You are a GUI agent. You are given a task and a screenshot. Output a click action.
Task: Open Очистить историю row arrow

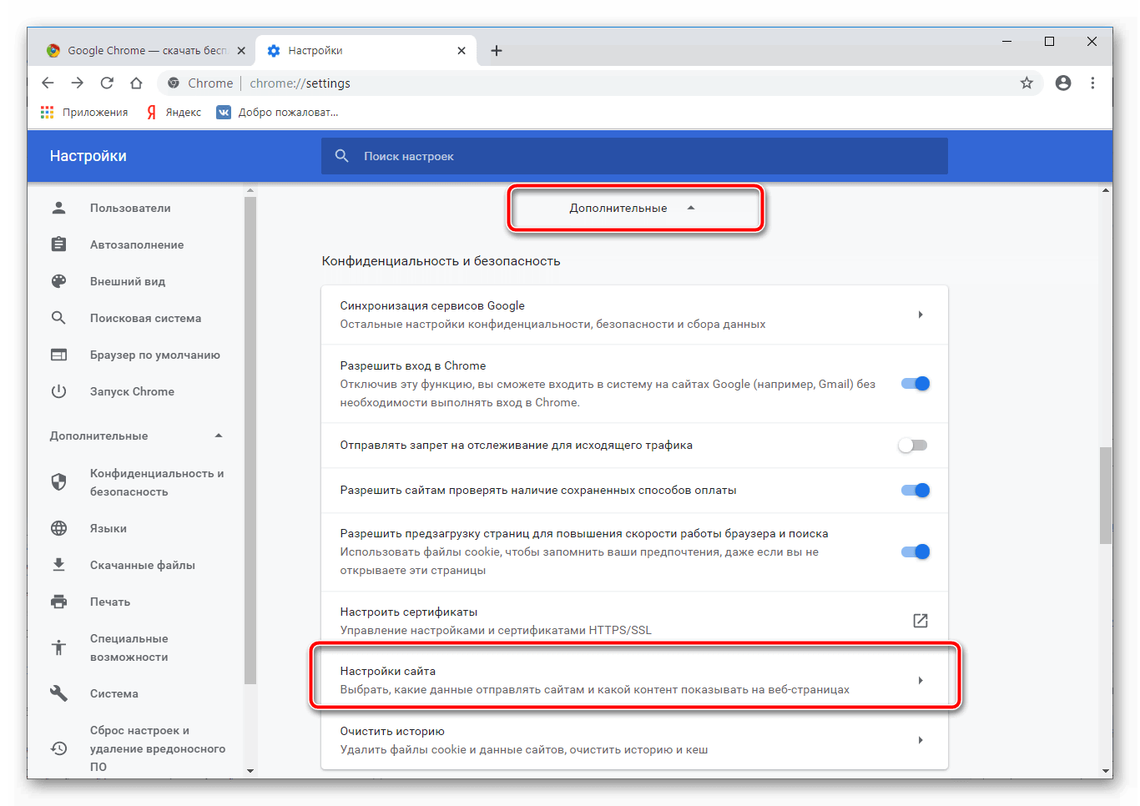921,740
